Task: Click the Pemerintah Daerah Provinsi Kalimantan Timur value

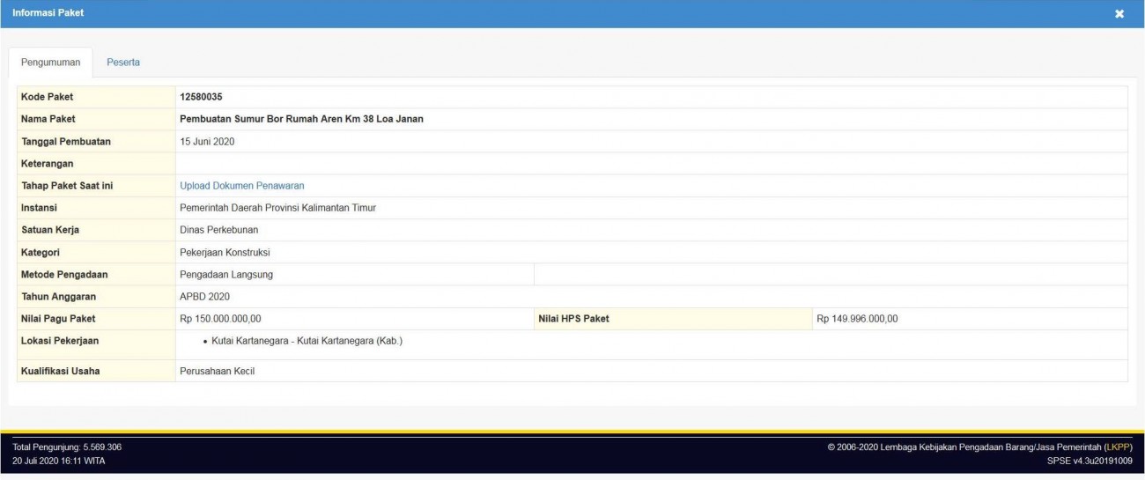Action: 277,208
